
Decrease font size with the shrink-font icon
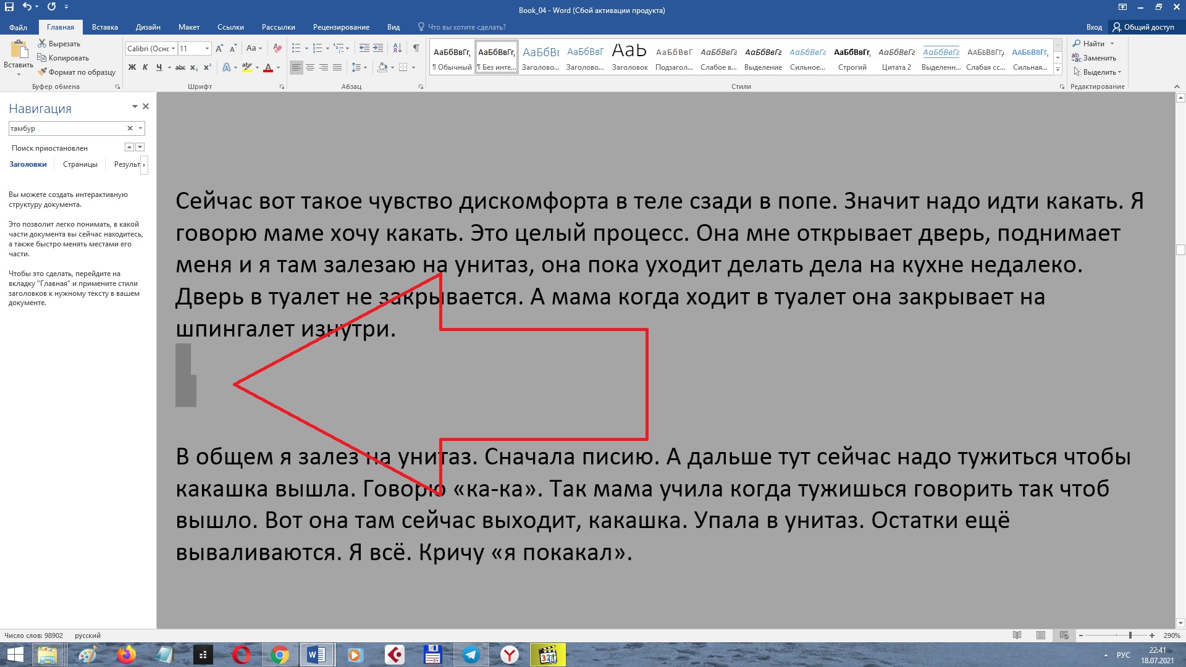(233, 48)
